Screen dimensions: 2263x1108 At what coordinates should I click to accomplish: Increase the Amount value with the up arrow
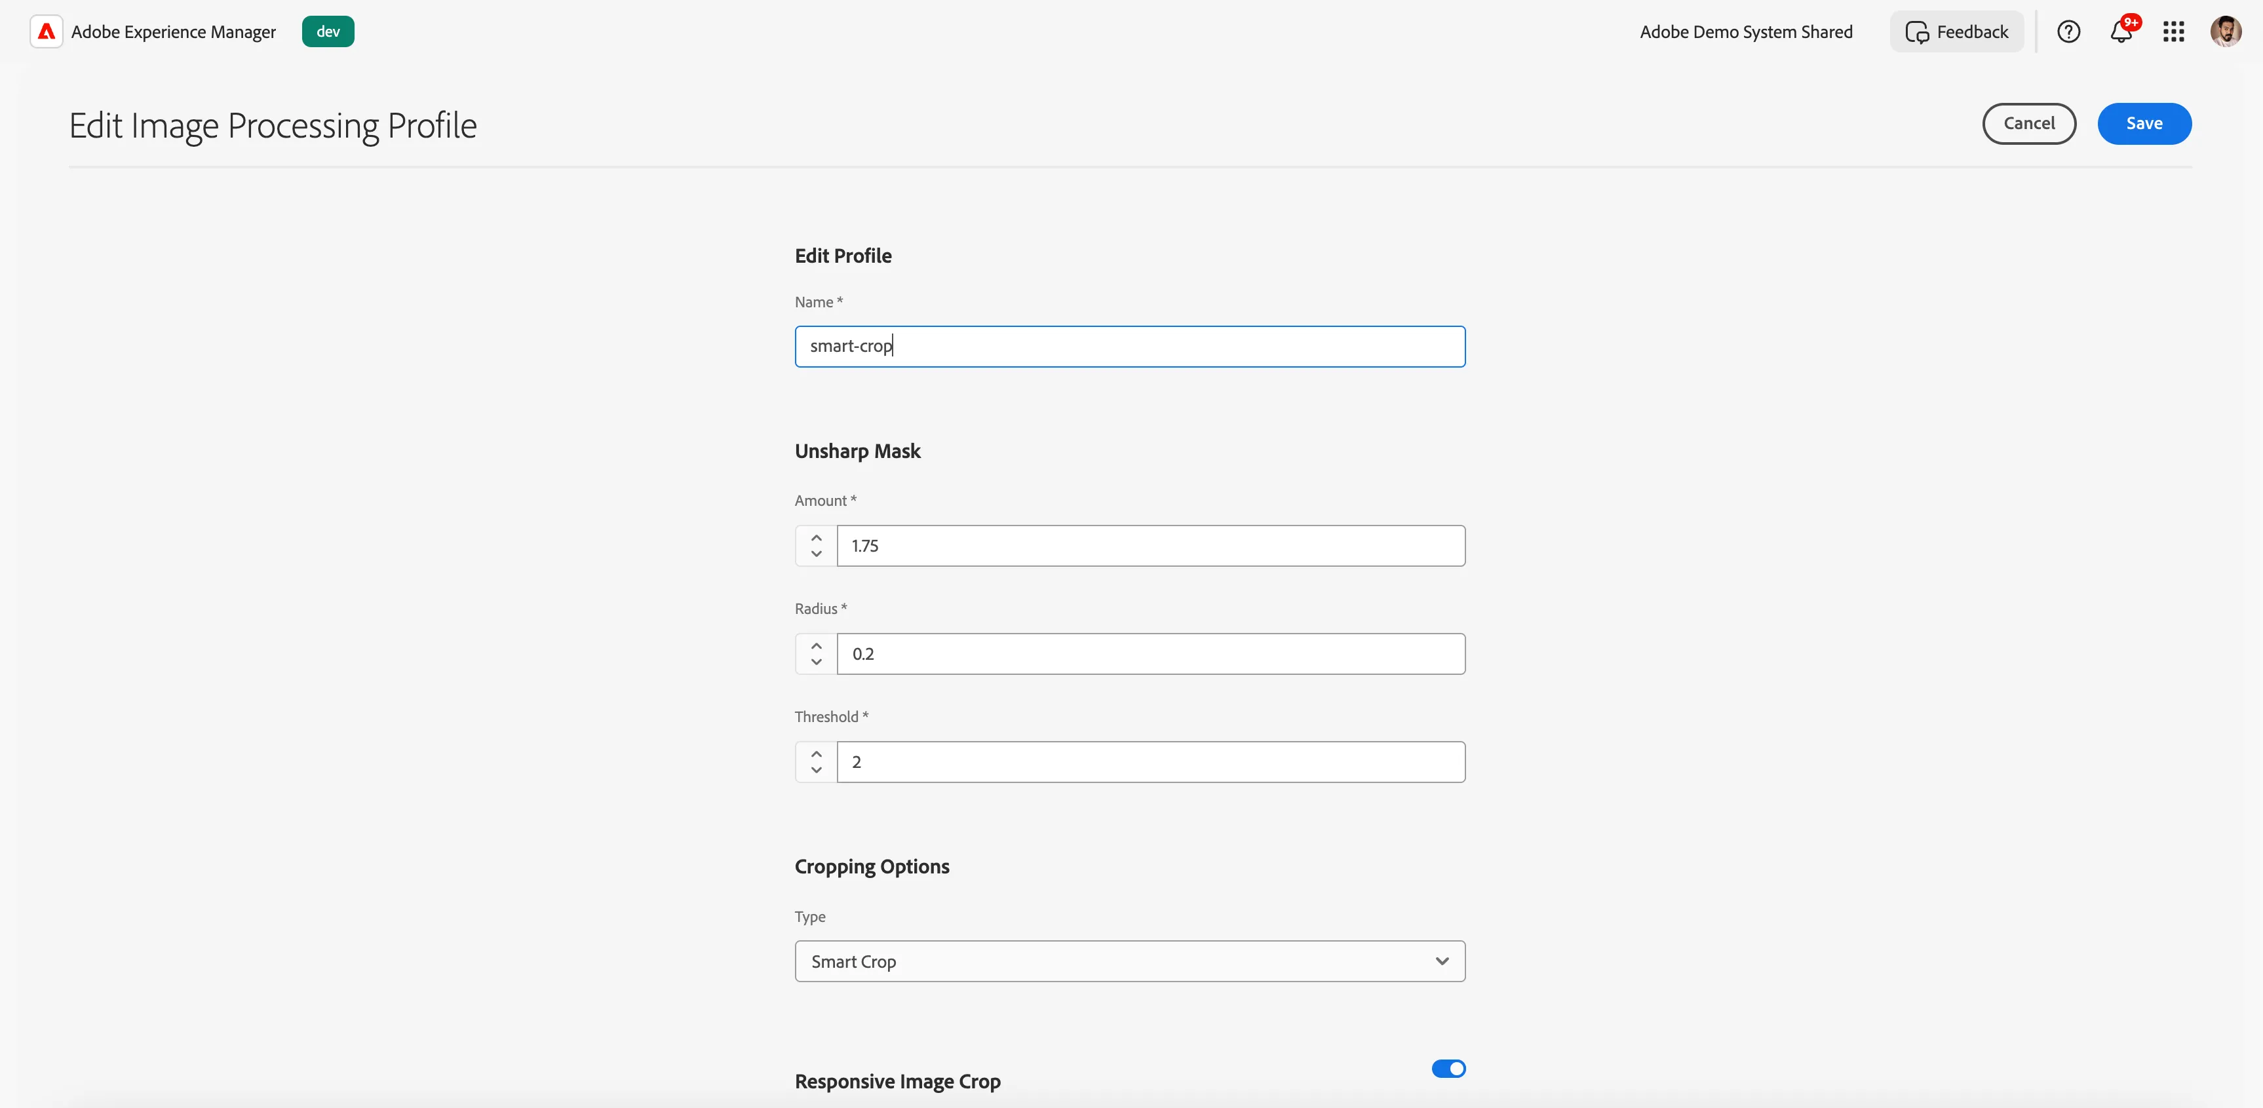point(816,537)
